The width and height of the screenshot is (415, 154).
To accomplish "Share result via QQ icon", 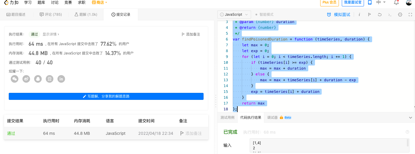I will [38, 79].
